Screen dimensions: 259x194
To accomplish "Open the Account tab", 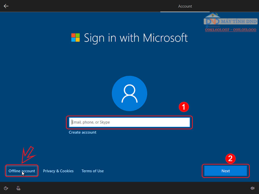I will tap(185, 6).
